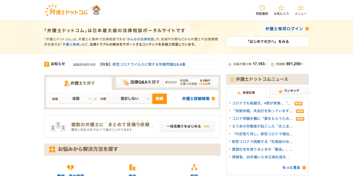Click the sparkle icon on 新着記事 tab
Image resolution: width=353 pixels, height=176 pixels.
coord(239,93)
